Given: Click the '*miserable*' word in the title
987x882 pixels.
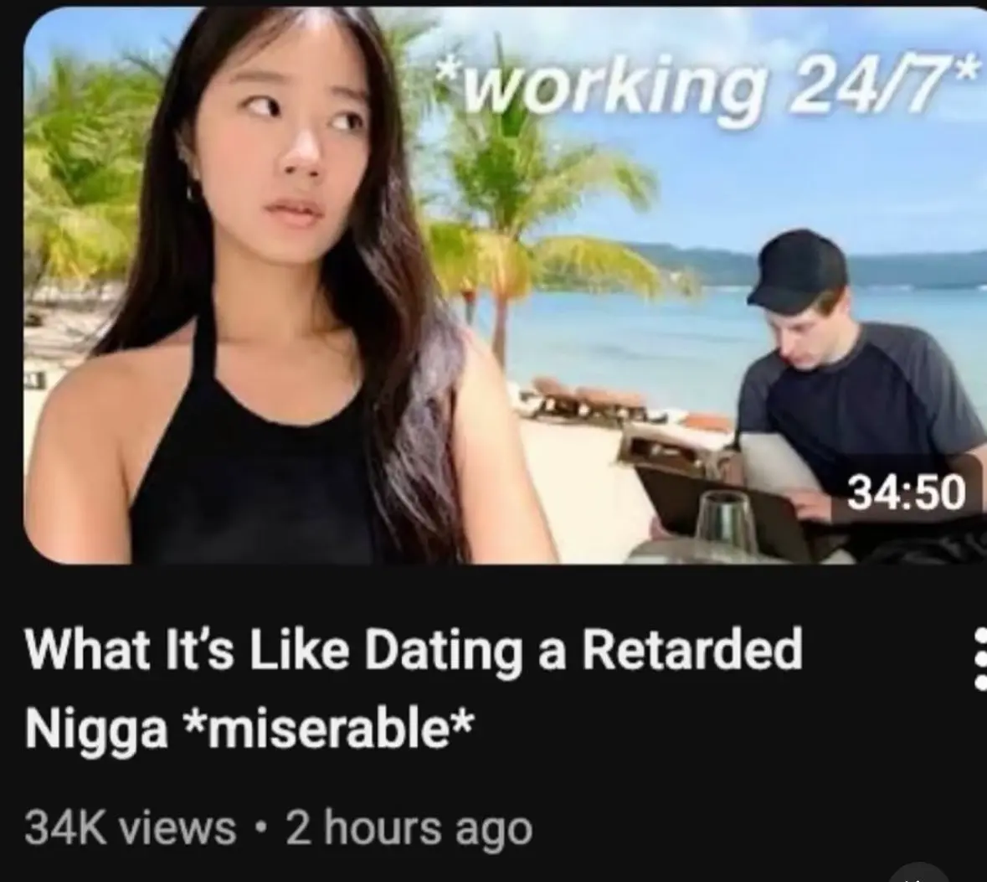Looking at the screenshot, I should pos(327,730).
